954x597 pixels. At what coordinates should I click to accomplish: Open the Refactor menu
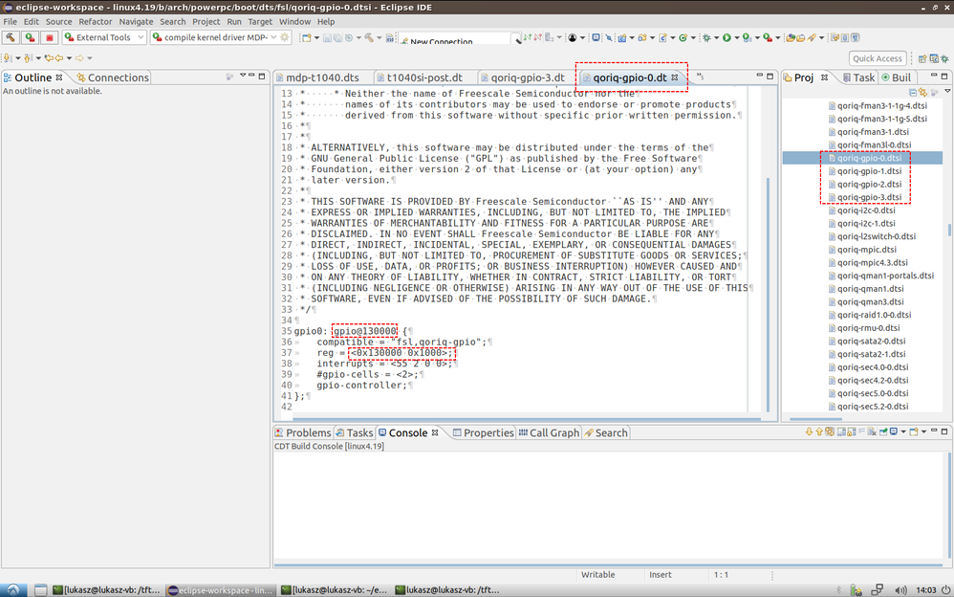pyautogui.click(x=95, y=21)
